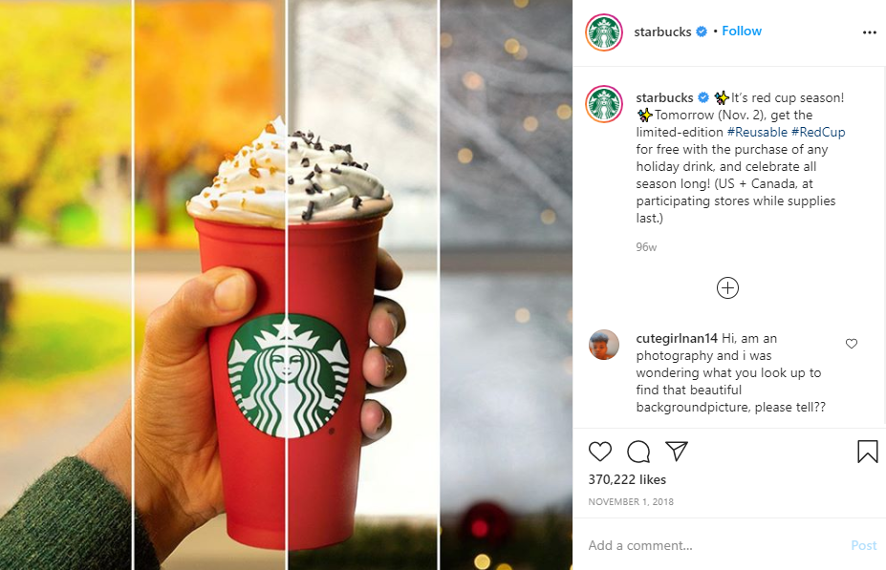Load more comments with plus circle

(727, 287)
